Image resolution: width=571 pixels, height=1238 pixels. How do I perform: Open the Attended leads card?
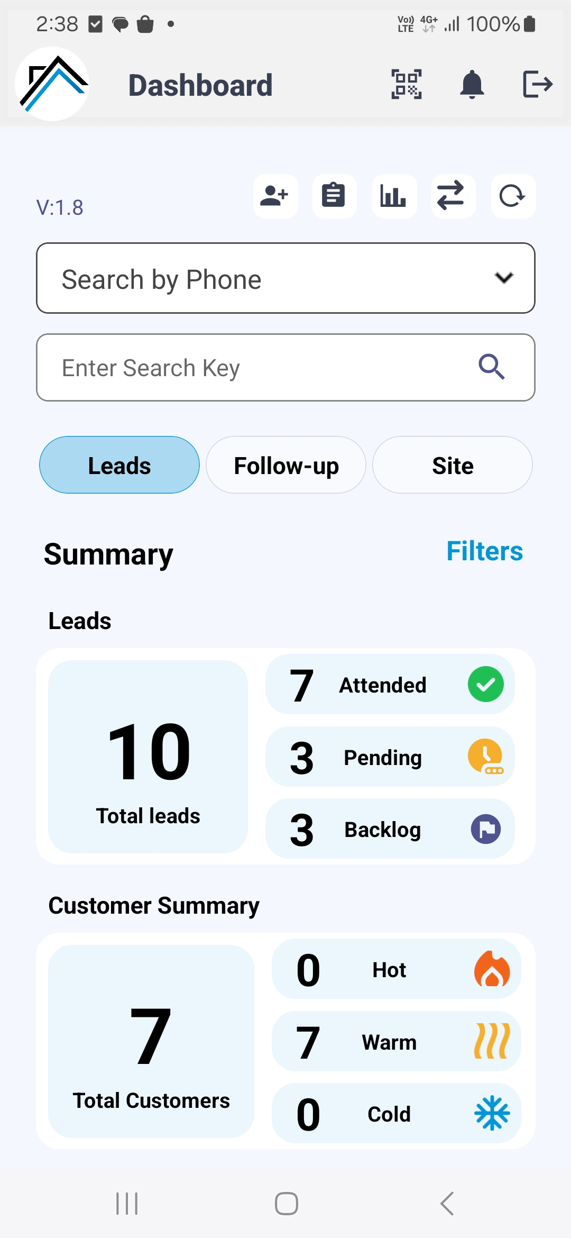click(x=390, y=685)
